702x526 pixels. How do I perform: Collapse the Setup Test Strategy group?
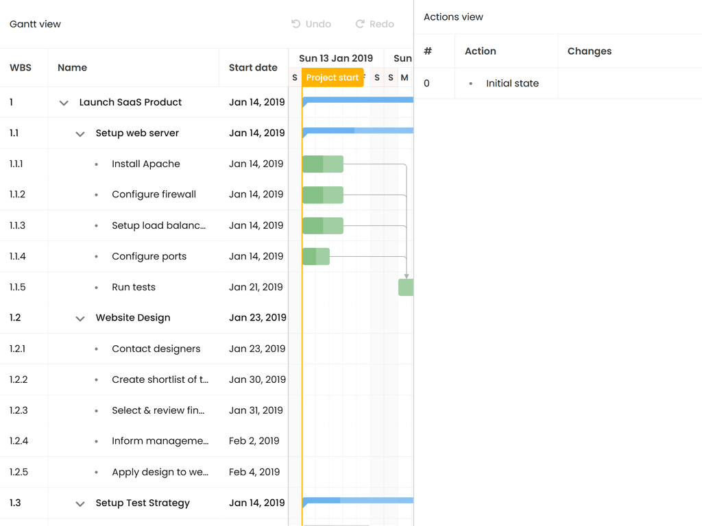(80, 503)
